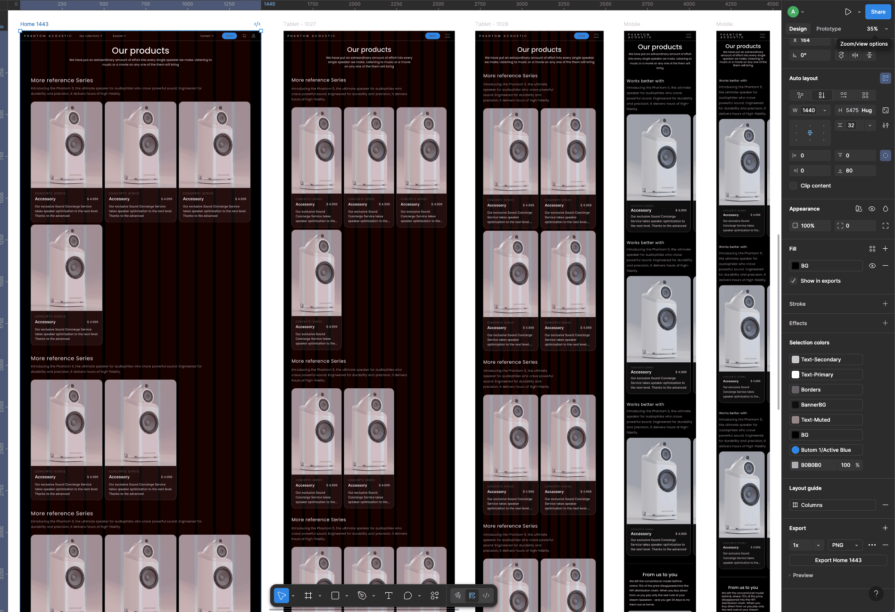Image resolution: width=895 pixels, height=612 pixels.
Task: Open account avatar dropdown chevron
Action: [803, 12]
